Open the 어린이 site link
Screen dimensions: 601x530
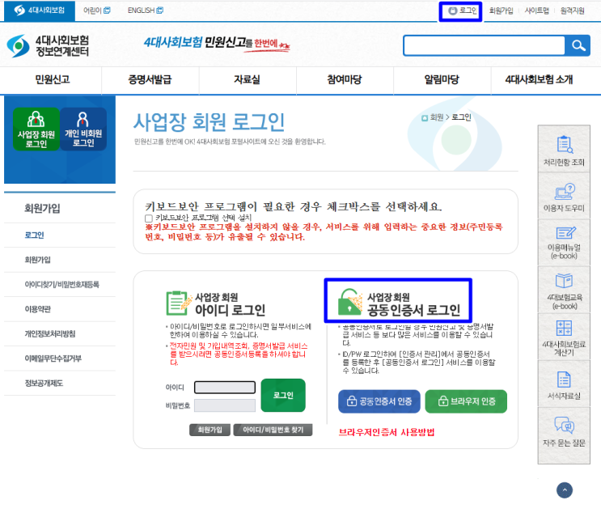[x=96, y=11]
